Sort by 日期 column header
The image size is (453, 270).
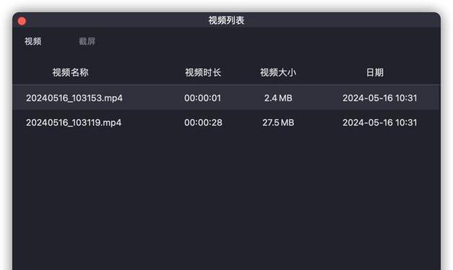click(x=375, y=72)
